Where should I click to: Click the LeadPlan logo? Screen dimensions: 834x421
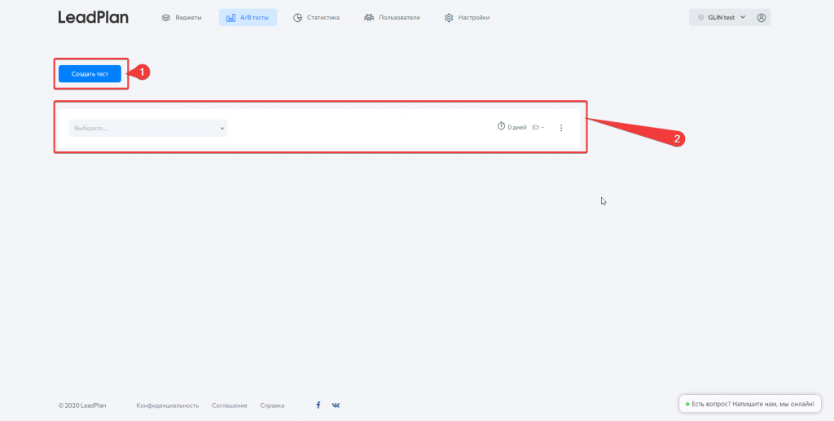point(93,17)
